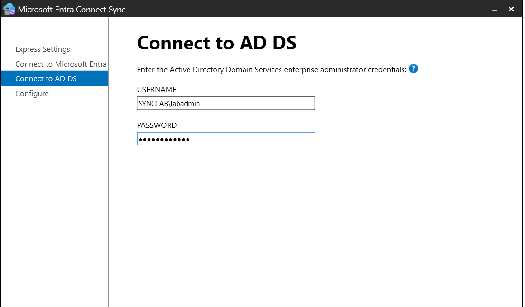The image size is (525, 307).
Task: Click the window title 'Microsoft Entra Connect Sync'
Action: tap(72, 10)
